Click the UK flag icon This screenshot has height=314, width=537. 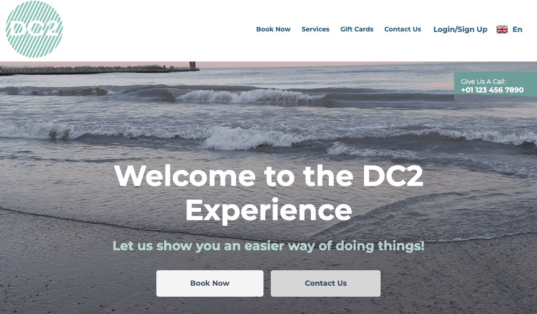coord(502,30)
